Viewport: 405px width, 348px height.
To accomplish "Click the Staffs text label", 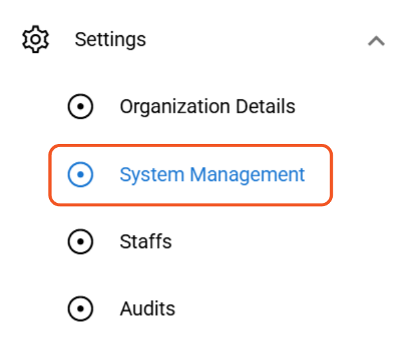I will [145, 242].
